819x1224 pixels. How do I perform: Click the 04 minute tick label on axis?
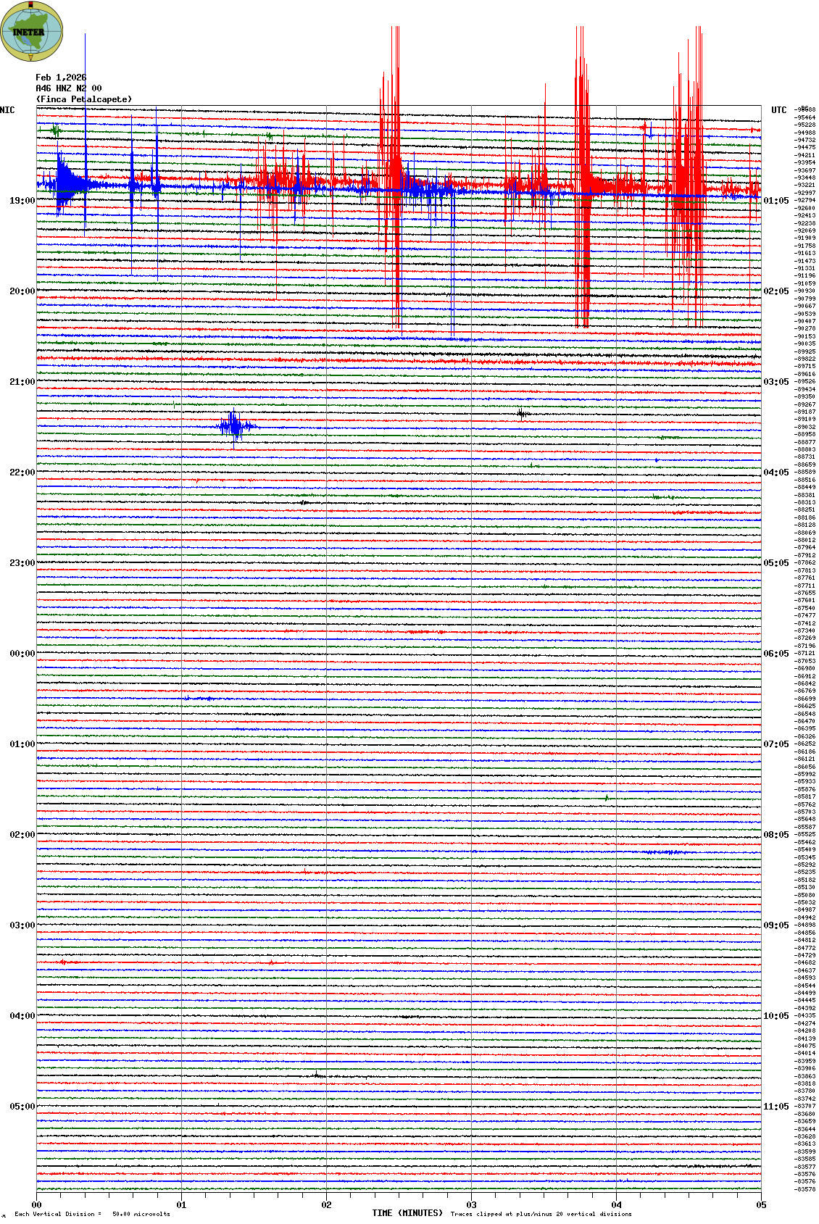tap(617, 1206)
